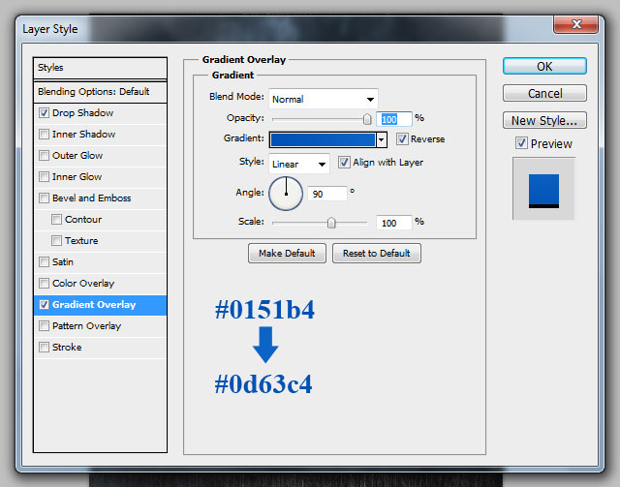Enable the Color Overlay checkbox
620x487 pixels.
coord(44,284)
